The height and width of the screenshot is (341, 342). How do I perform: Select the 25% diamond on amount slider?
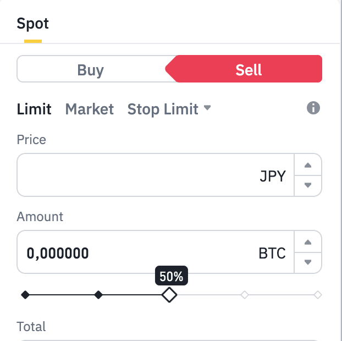pos(98,295)
